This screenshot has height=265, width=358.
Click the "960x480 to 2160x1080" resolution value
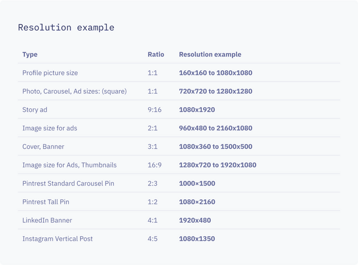[x=215, y=128]
